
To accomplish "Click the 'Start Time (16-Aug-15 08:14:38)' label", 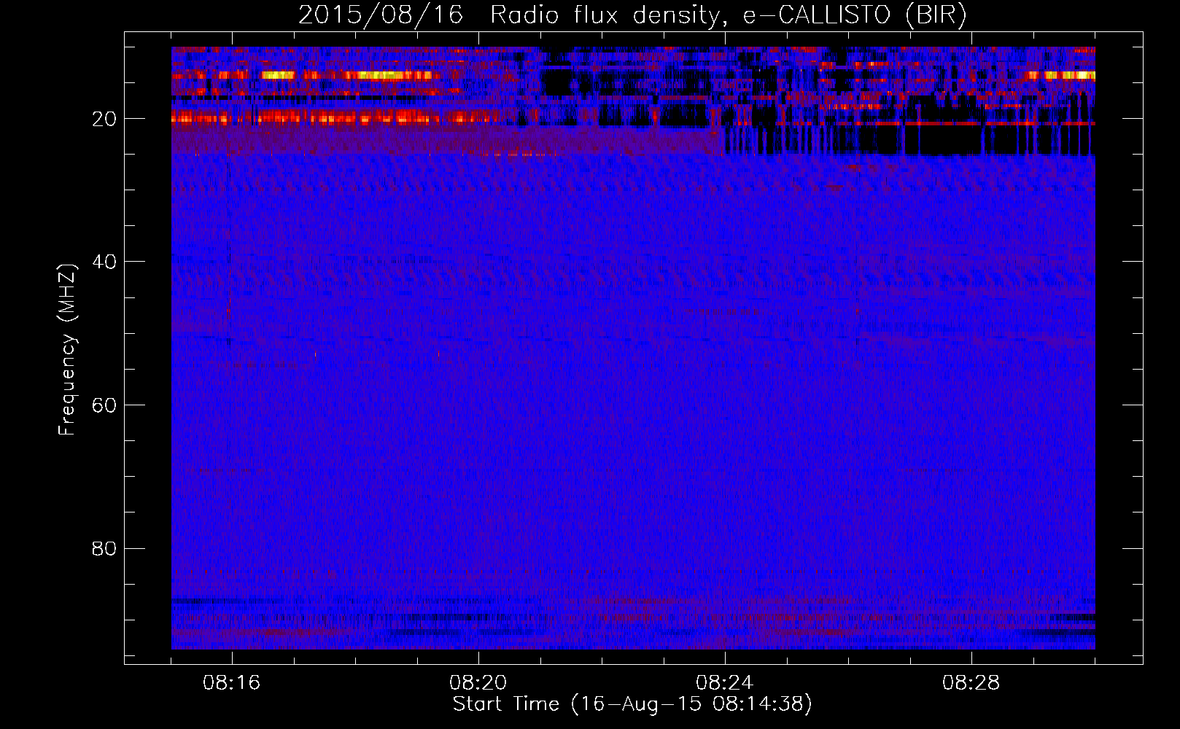I will (632, 704).
